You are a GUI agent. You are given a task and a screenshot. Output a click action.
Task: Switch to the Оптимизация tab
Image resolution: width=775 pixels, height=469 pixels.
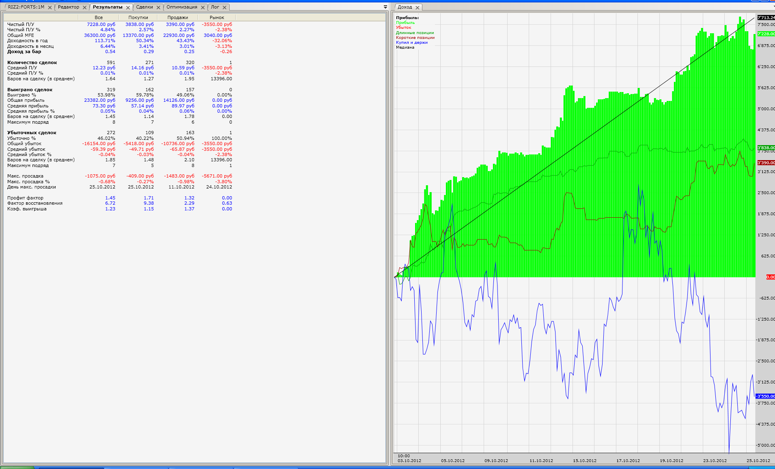[x=181, y=7]
